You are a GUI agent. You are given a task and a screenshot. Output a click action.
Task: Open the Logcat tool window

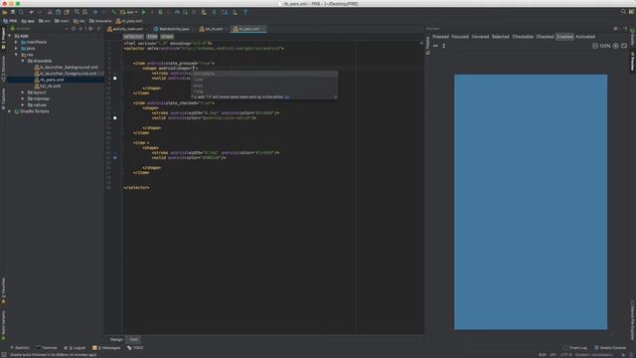pos(75,348)
